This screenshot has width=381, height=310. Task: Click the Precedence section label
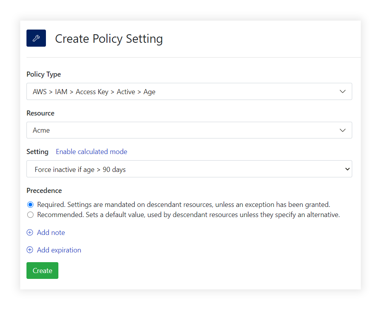tap(44, 191)
